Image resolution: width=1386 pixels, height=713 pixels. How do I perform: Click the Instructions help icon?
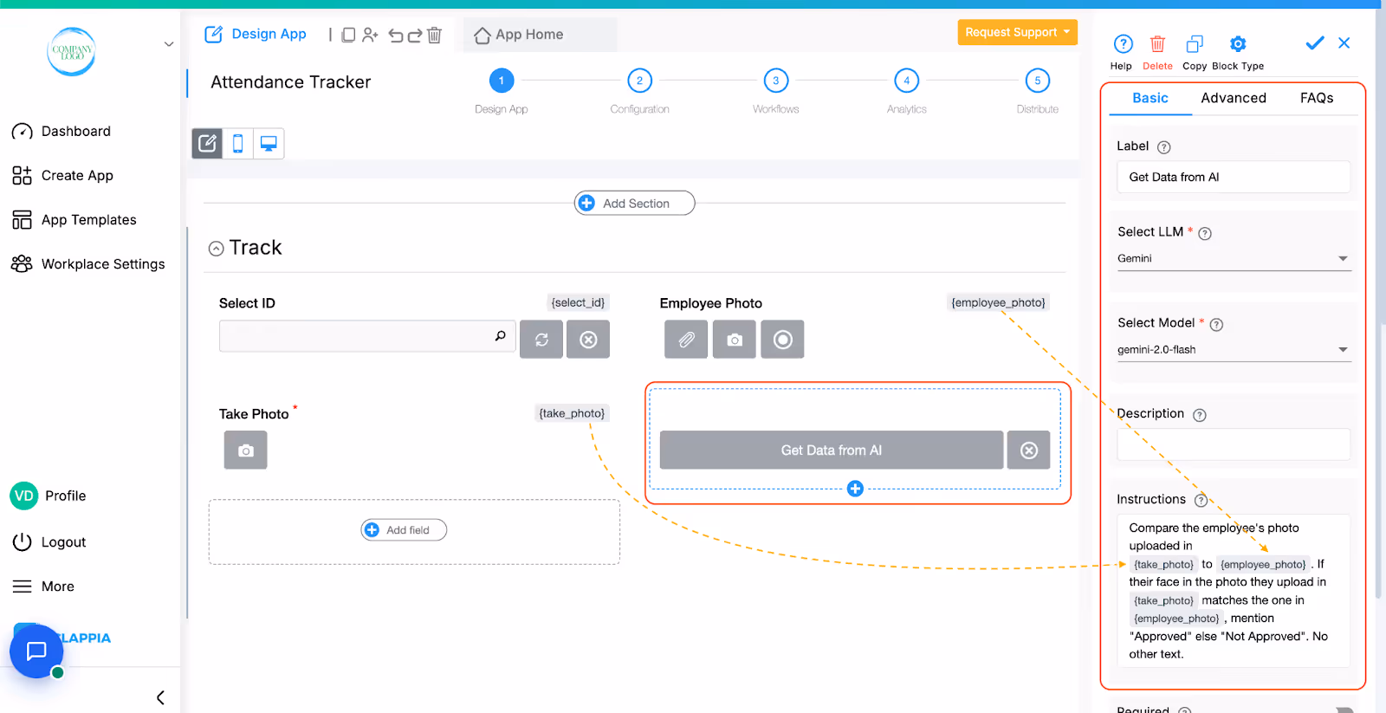coord(1201,500)
